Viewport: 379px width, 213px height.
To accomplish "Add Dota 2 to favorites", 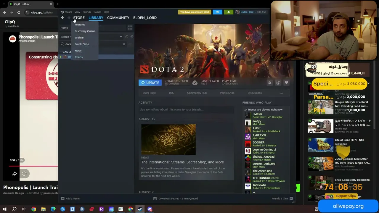I will point(286,83).
